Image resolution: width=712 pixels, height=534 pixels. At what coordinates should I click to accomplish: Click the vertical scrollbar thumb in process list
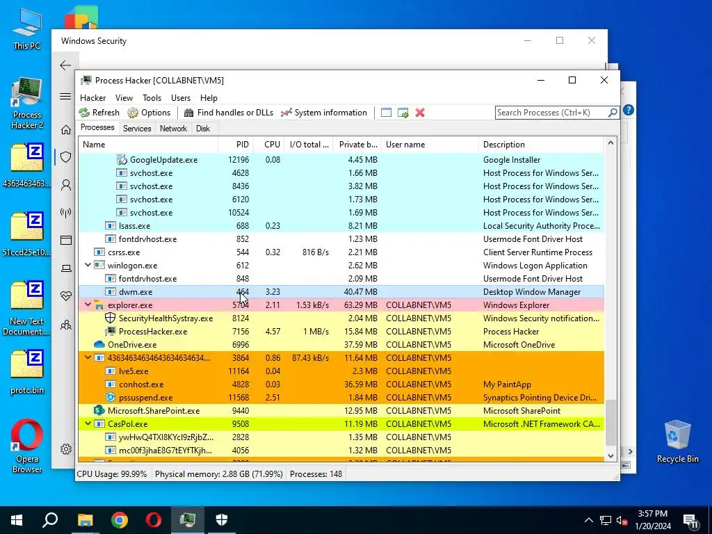point(610,423)
